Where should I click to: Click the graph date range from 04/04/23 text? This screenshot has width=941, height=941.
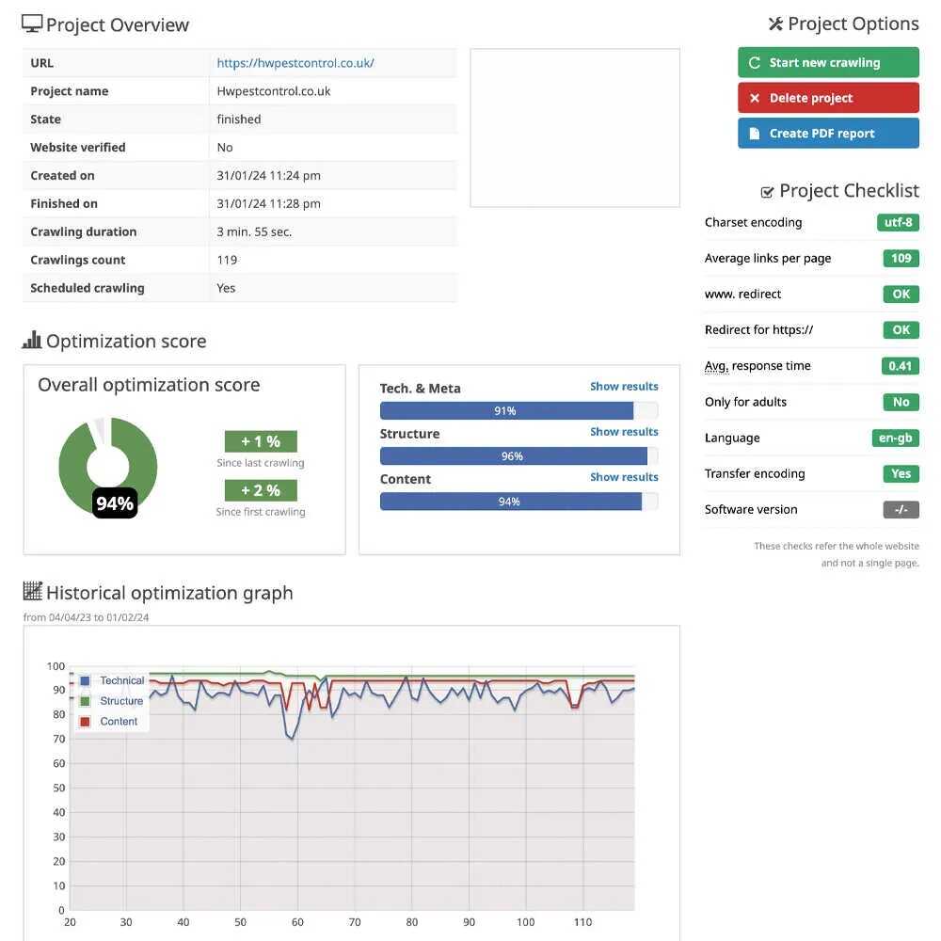pyautogui.click(x=86, y=617)
